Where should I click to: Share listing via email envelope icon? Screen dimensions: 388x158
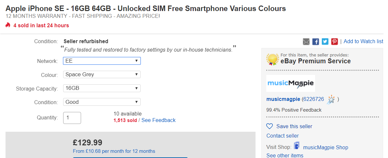[306, 42]
